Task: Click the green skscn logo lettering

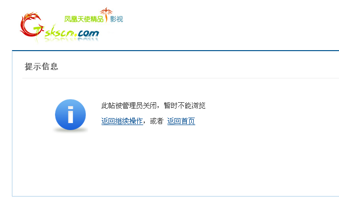Action: click(x=60, y=33)
